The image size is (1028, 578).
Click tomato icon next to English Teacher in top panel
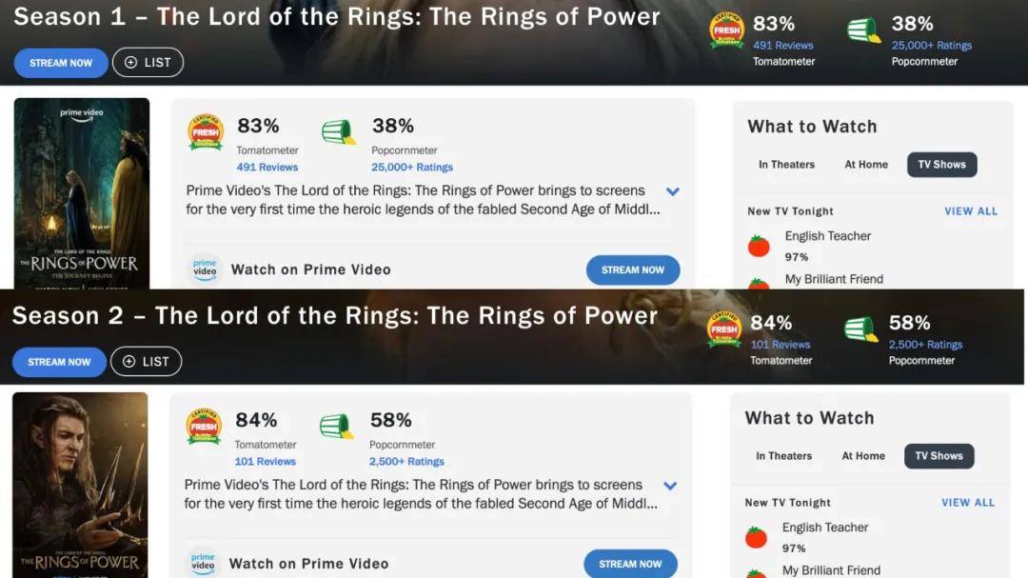tap(759, 247)
